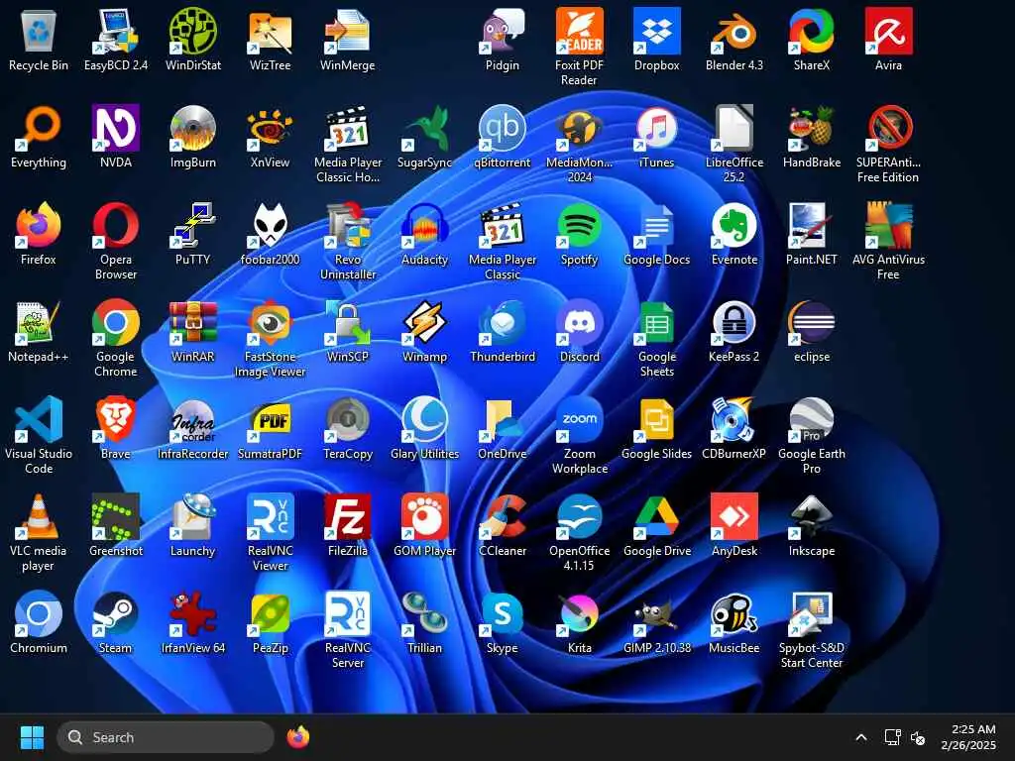Image resolution: width=1015 pixels, height=761 pixels.
Task: Click the FileZilla icon
Action: [x=348, y=516]
